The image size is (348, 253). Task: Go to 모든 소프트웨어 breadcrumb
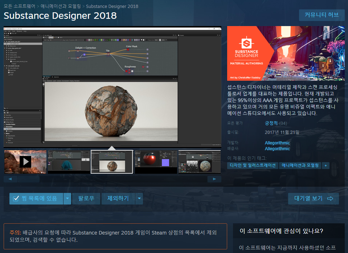20,6
